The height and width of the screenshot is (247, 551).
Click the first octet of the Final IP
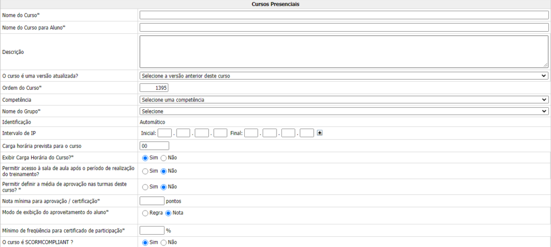click(251, 133)
